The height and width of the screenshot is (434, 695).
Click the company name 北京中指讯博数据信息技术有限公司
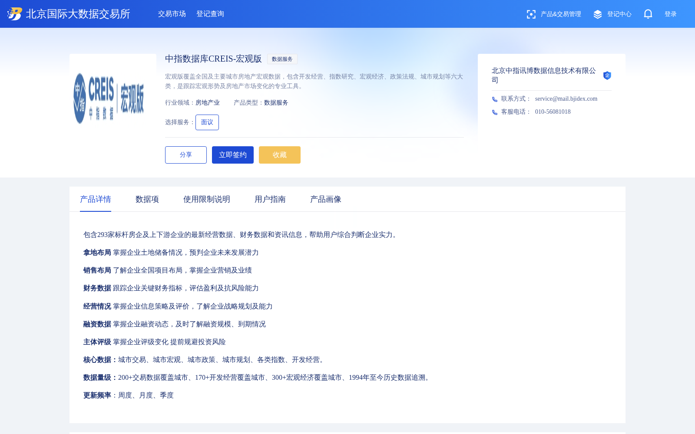[x=544, y=76]
